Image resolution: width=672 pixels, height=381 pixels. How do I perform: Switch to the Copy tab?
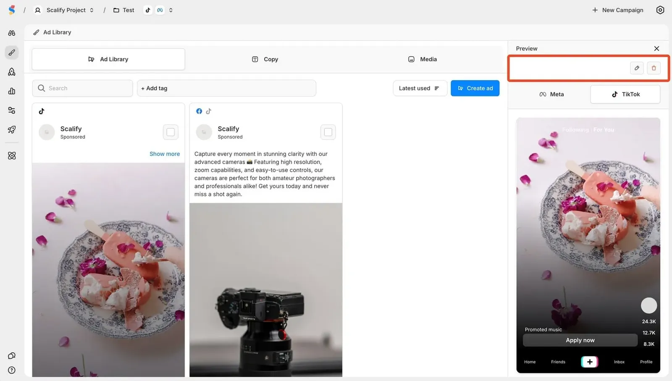point(265,59)
